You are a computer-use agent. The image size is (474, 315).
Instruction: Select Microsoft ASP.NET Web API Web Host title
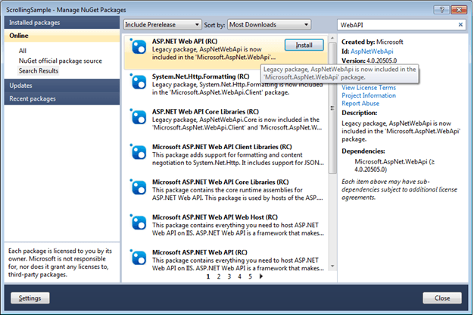click(x=215, y=217)
